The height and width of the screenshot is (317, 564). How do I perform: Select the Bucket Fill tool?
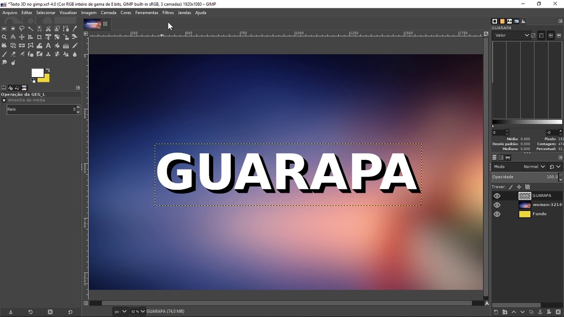pos(57,45)
